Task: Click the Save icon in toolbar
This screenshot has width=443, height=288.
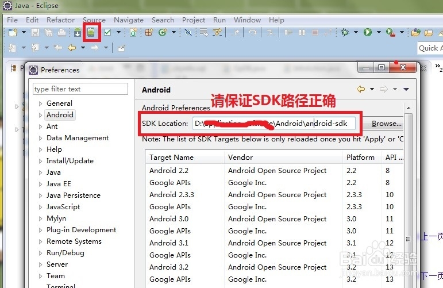Action: point(35,33)
